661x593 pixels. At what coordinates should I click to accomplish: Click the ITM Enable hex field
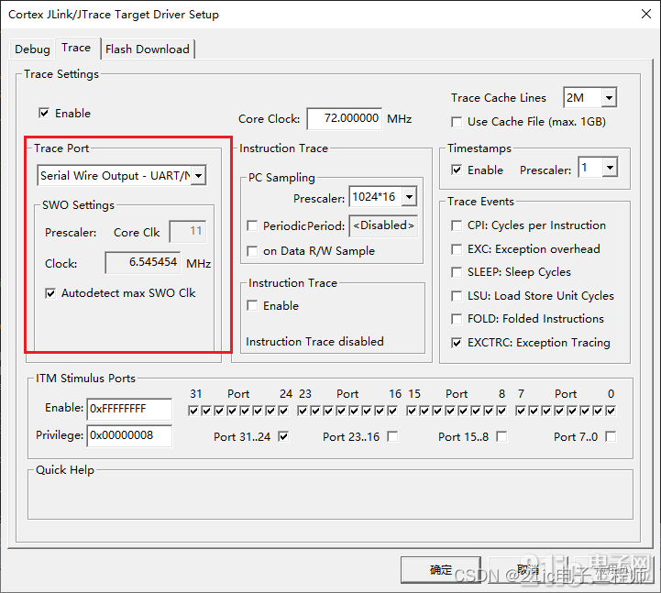(129, 409)
